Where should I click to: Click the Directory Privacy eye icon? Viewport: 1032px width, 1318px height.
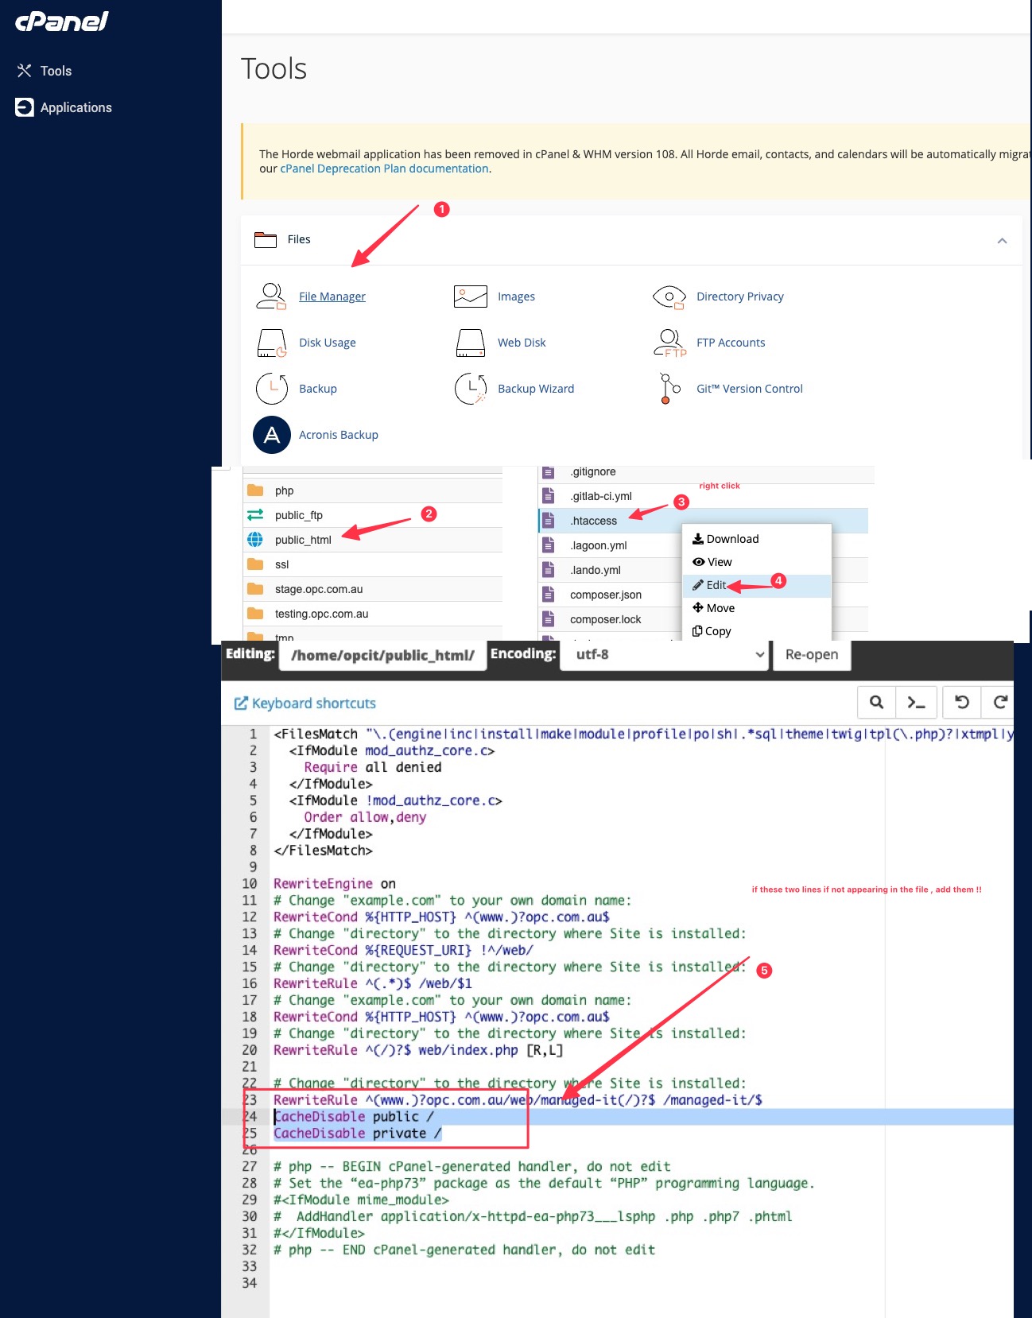click(x=669, y=297)
